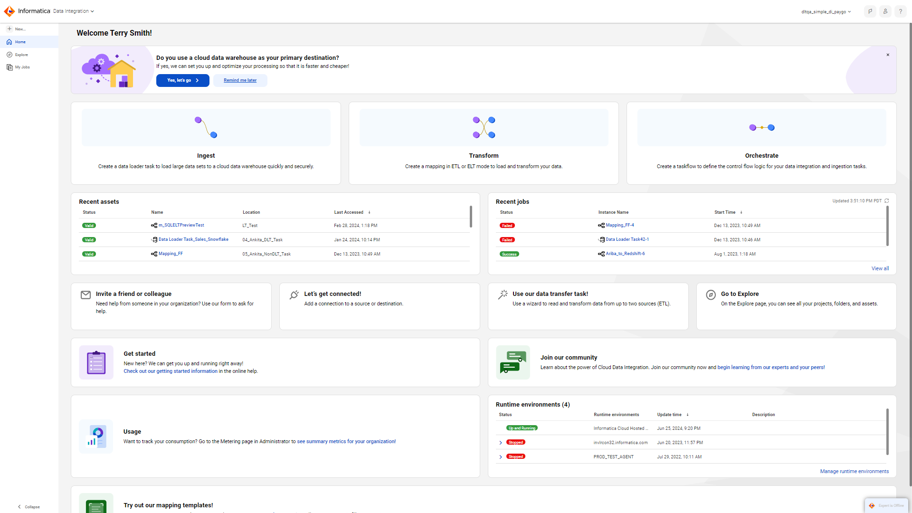Image resolution: width=912 pixels, height=513 pixels.
Task: Open the user profile icon
Action: click(885, 11)
